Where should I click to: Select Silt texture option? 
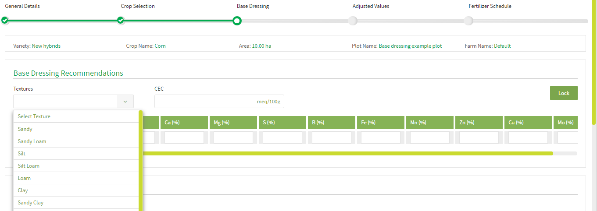tap(76, 154)
